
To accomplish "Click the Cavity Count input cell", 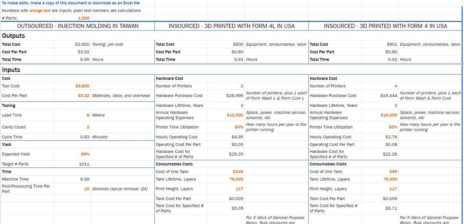I will pyautogui.click(x=88, y=127).
